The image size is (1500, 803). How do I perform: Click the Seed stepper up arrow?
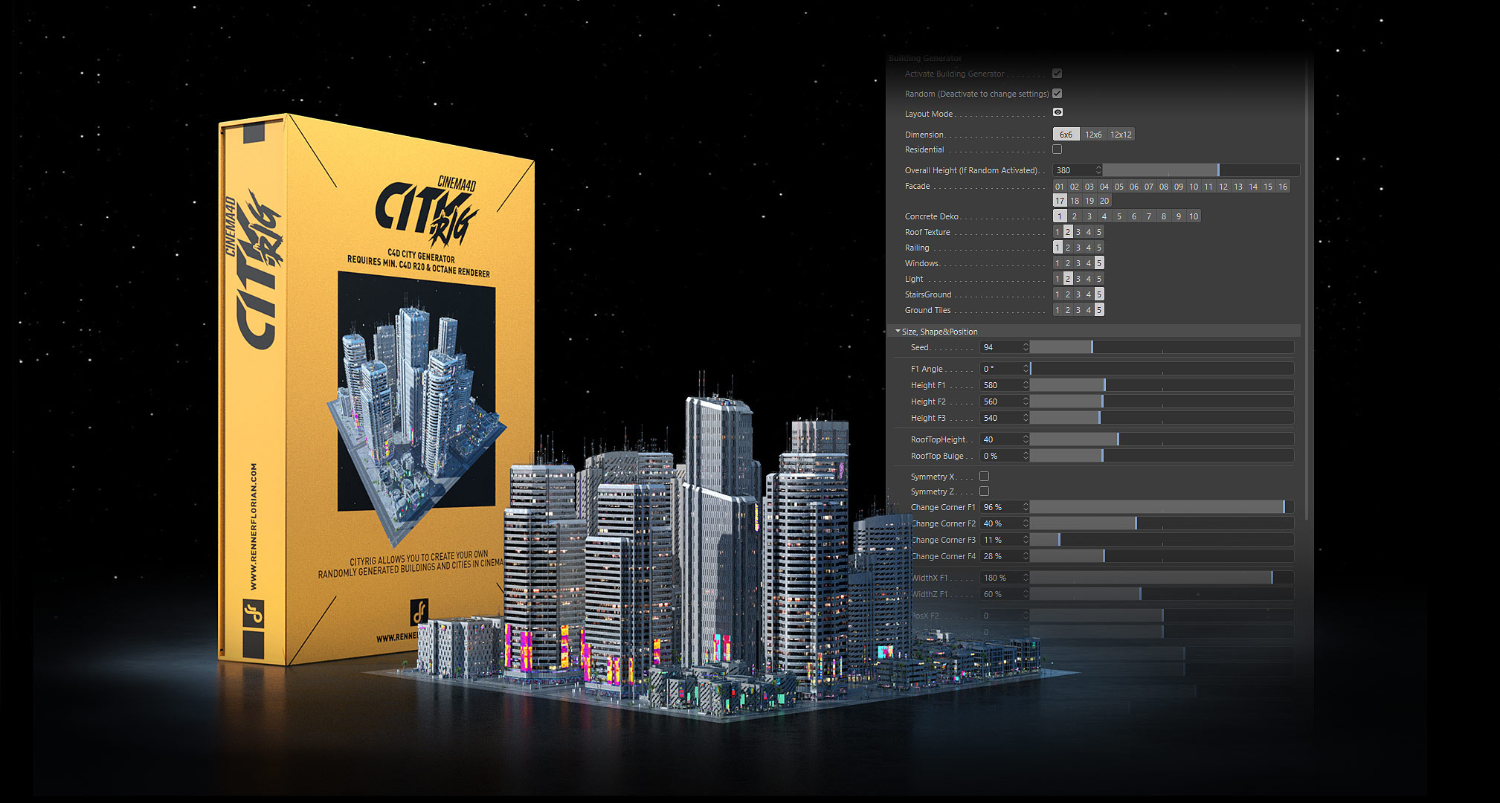[x=1026, y=344]
